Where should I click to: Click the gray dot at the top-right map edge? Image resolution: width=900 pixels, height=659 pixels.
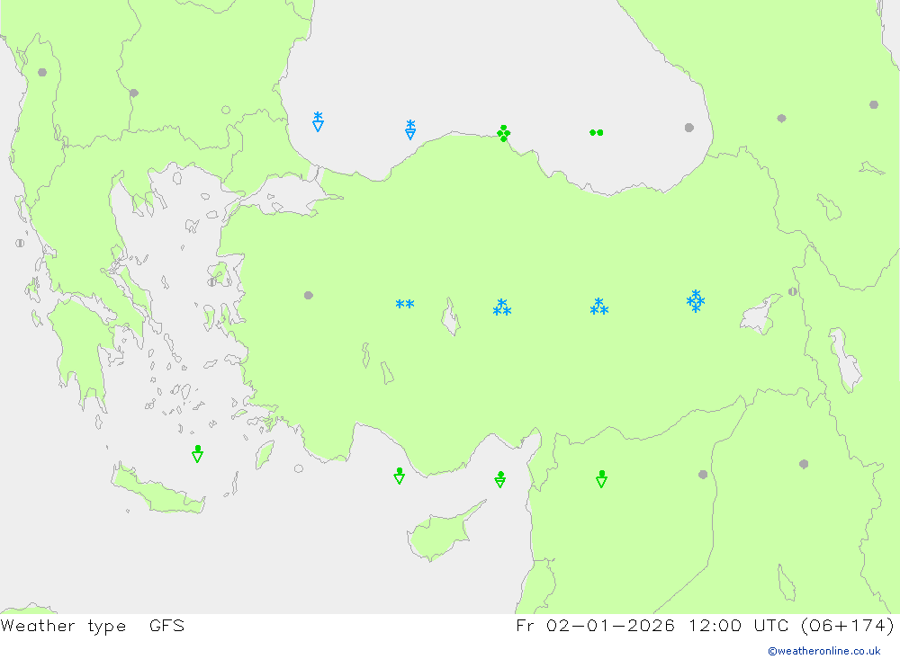pyautogui.click(x=874, y=104)
